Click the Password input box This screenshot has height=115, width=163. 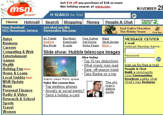coord(140,60)
